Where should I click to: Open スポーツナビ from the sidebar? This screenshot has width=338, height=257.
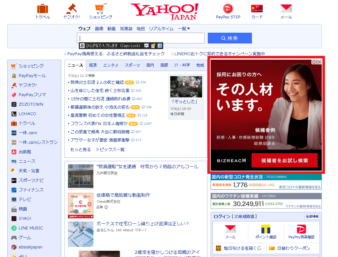tap(31, 180)
